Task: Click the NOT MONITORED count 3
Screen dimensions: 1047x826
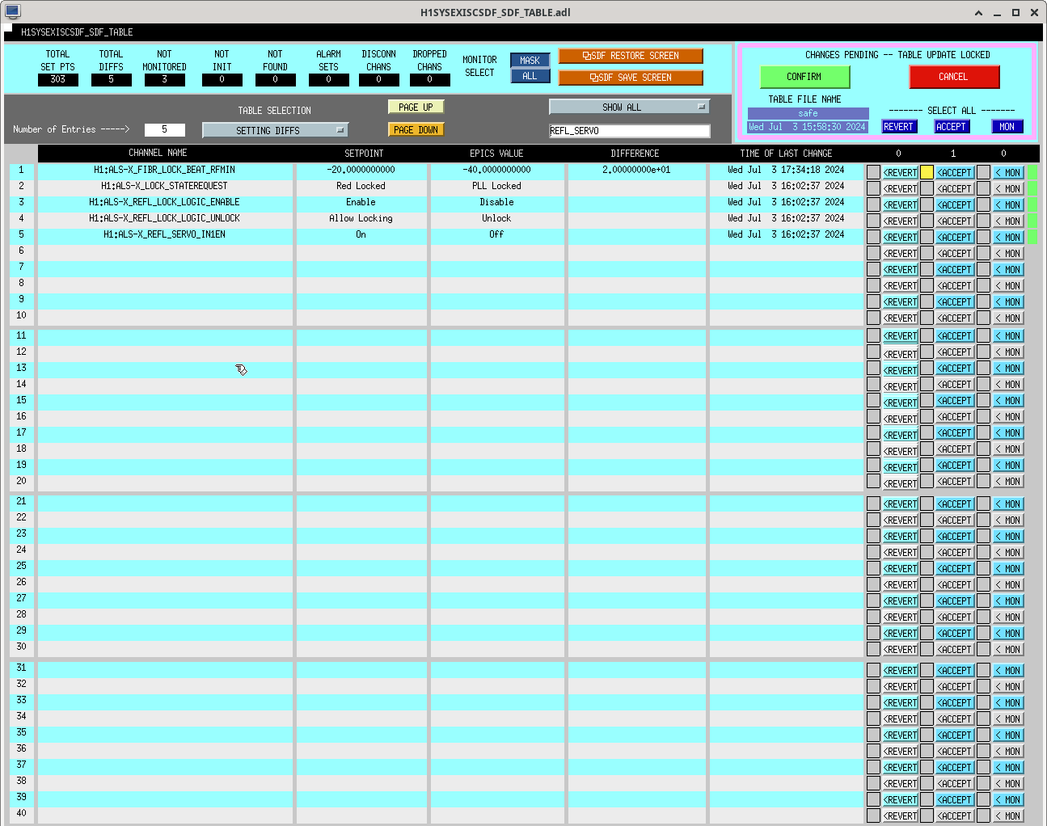Action: point(164,79)
